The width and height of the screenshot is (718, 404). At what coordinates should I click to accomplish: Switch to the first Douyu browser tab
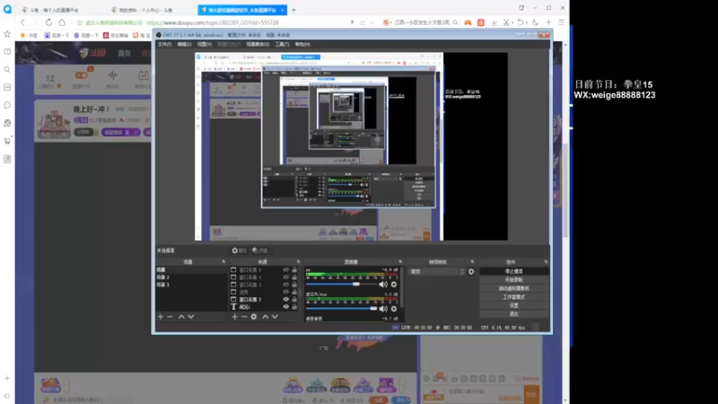54,10
